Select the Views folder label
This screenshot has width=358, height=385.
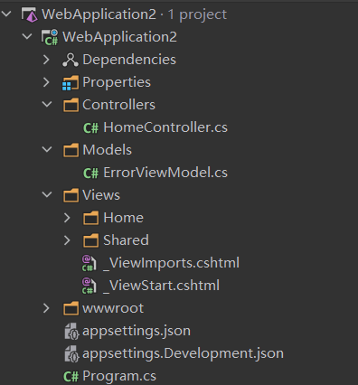pos(101,195)
